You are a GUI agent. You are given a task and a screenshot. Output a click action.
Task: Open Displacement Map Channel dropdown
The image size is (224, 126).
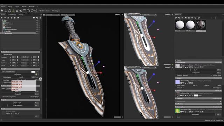pos(202,67)
